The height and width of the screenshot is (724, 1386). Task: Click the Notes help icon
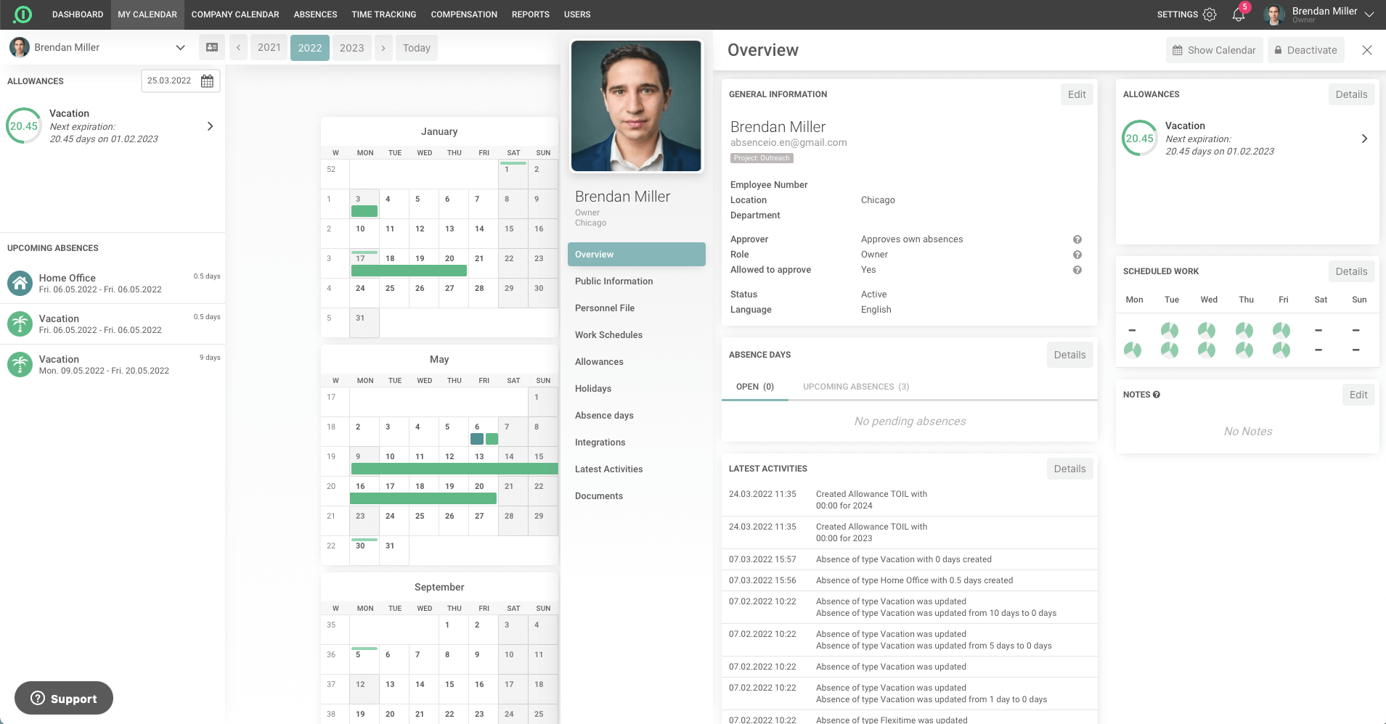coord(1157,395)
